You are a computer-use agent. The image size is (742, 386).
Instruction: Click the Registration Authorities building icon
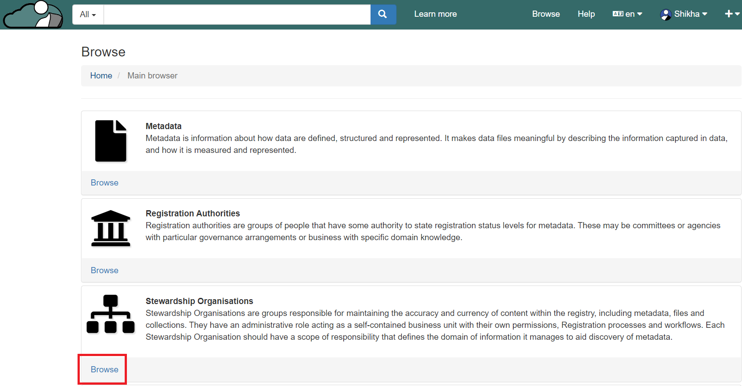click(x=111, y=228)
